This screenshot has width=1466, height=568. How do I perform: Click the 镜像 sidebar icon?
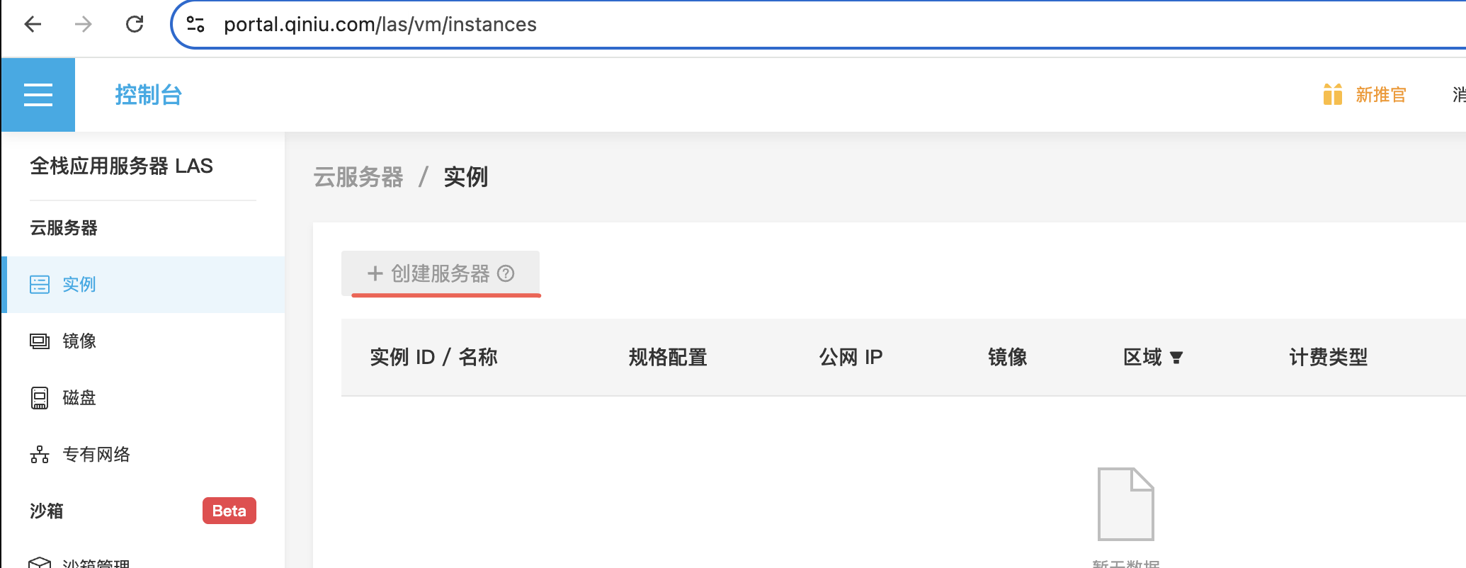(40, 341)
